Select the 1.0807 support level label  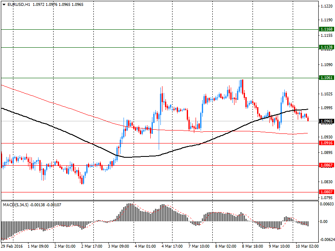pos(327,192)
